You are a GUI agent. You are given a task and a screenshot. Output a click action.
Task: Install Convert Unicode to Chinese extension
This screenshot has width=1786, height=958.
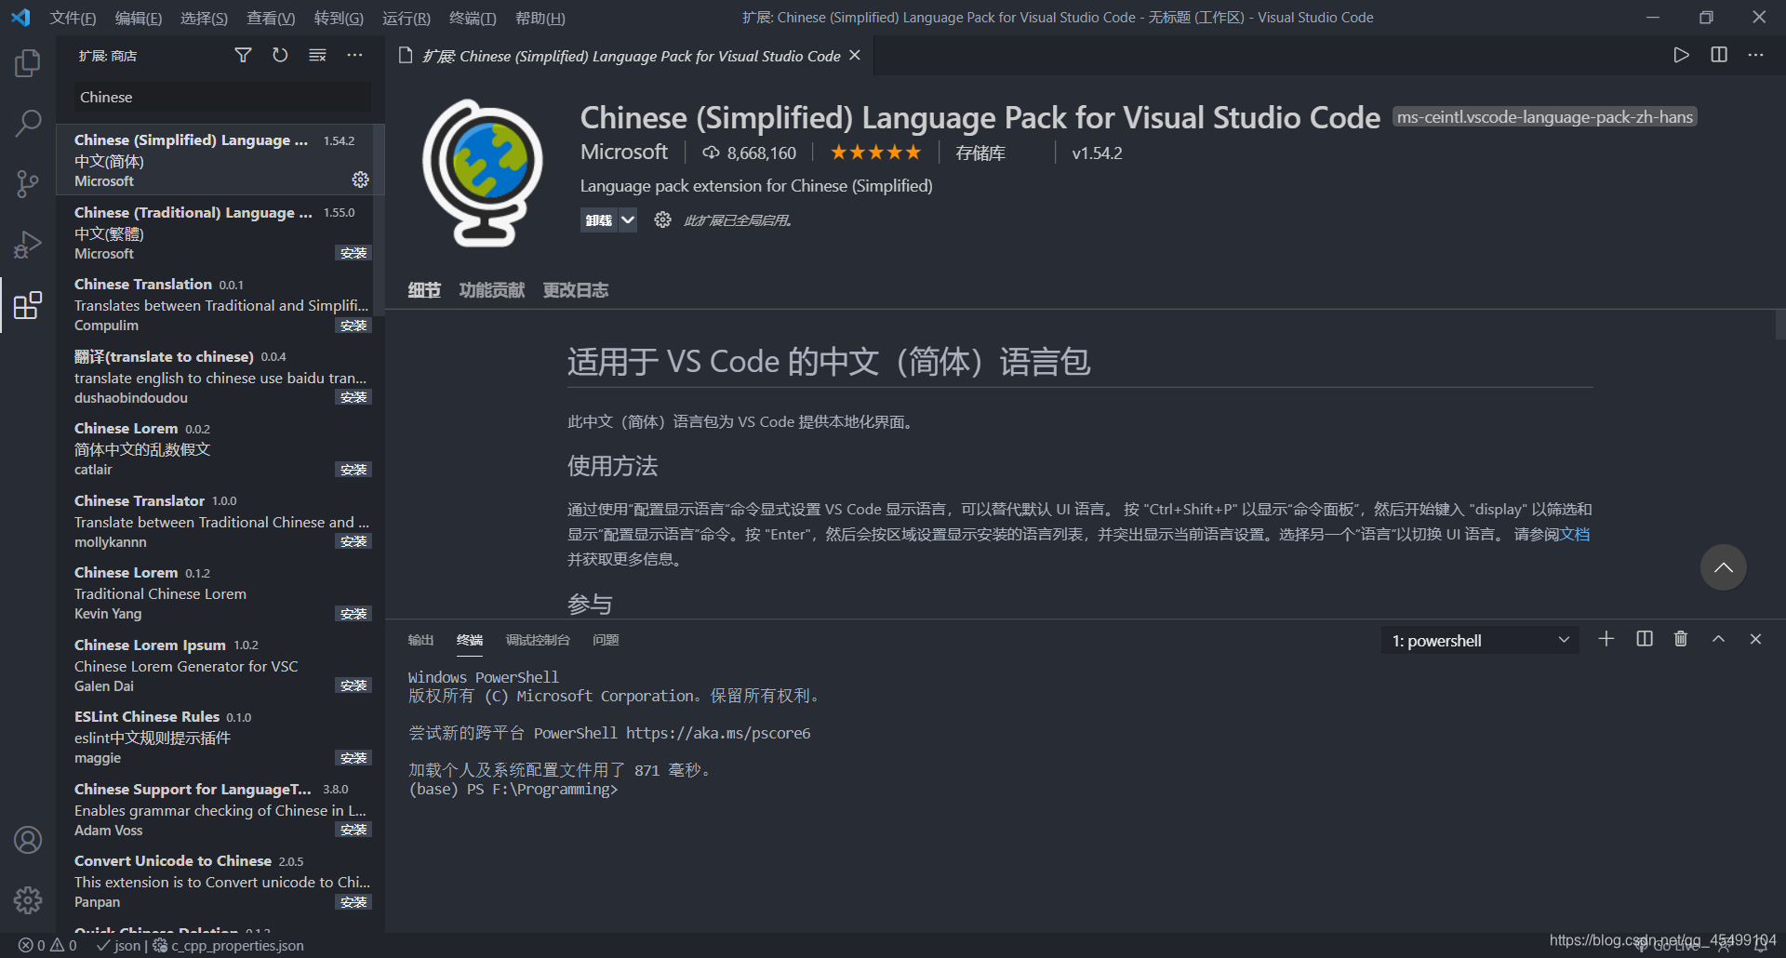coord(353,902)
